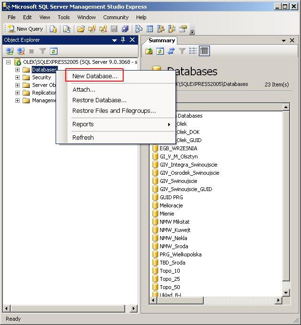
Task: Open Object Explorer window position dropdown arrow
Action: (x=115, y=40)
